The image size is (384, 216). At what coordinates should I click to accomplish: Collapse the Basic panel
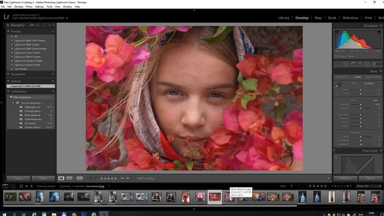(x=381, y=71)
